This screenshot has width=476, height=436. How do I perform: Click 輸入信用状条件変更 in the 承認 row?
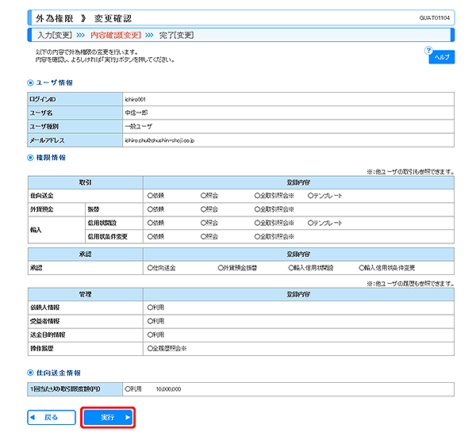click(x=387, y=268)
